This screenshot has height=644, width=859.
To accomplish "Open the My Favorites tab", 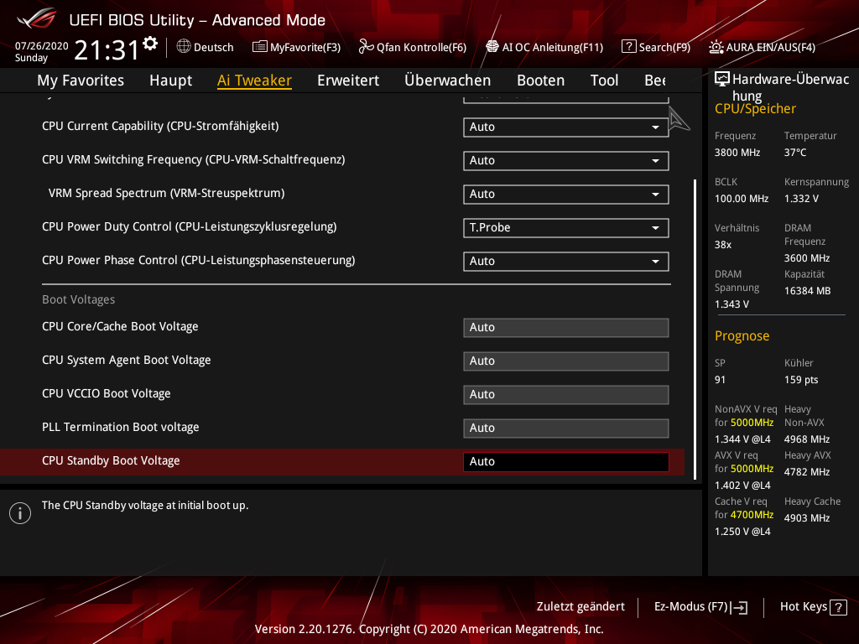I will 81,80.
